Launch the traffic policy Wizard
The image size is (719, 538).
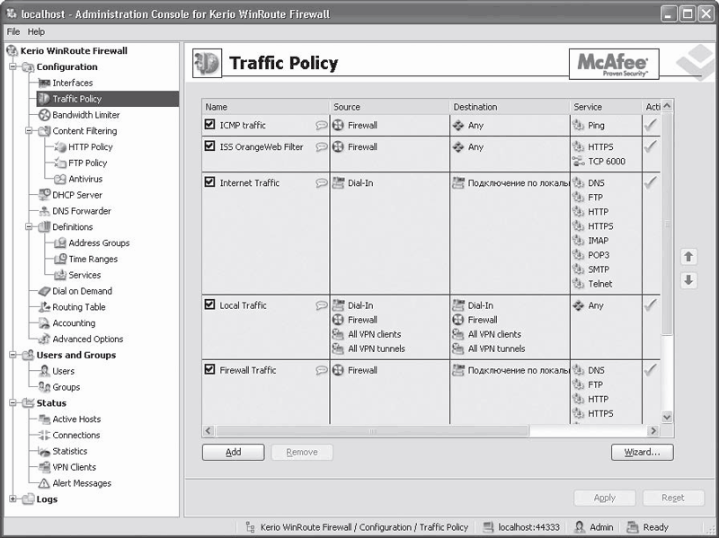tap(642, 453)
